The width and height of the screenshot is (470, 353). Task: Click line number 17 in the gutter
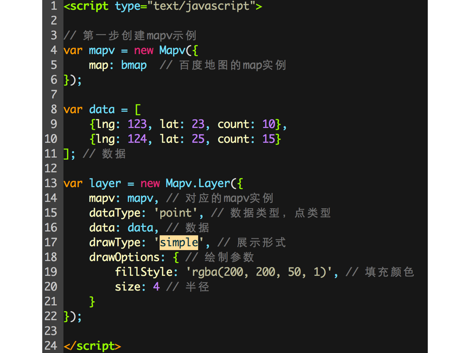pos(50,243)
